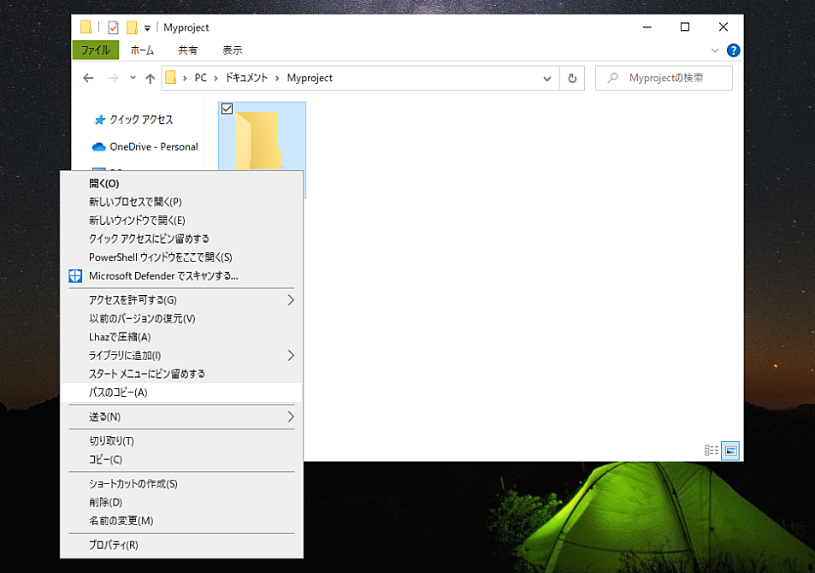Go up one folder with up arrow icon
The width and height of the screenshot is (815, 573).
(150, 78)
